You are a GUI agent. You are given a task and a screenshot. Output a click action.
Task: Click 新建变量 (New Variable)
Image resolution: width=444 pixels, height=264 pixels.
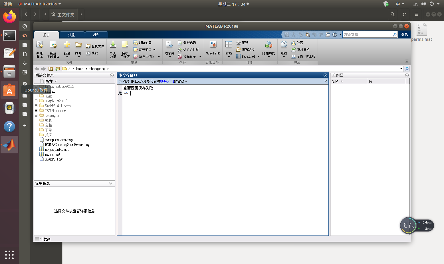pyautogui.click(x=142, y=43)
